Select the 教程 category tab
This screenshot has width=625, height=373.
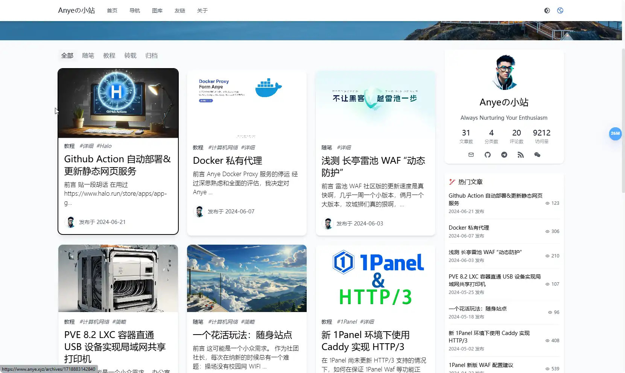click(109, 56)
